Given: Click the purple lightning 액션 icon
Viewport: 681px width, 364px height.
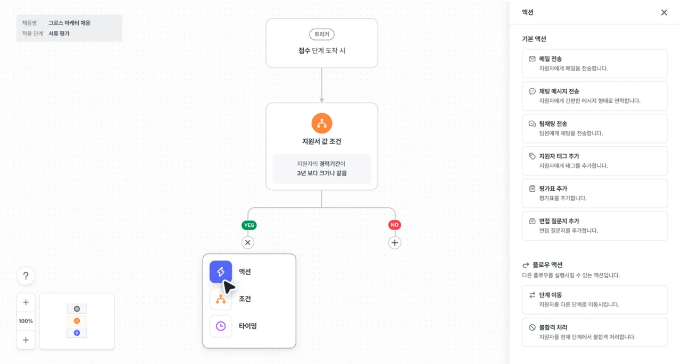Looking at the screenshot, I should (x=220, y=272).
